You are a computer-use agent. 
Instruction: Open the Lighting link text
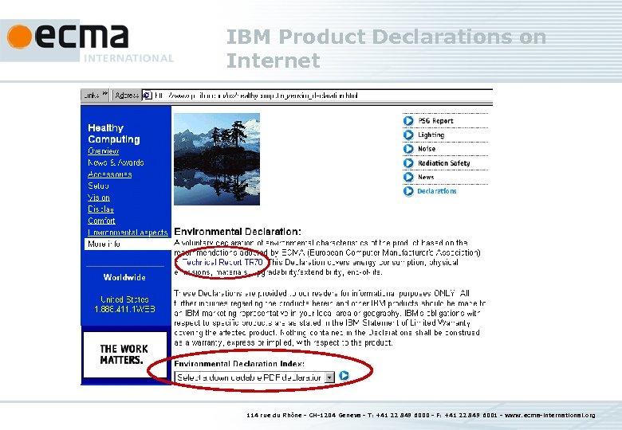(431, 135)
